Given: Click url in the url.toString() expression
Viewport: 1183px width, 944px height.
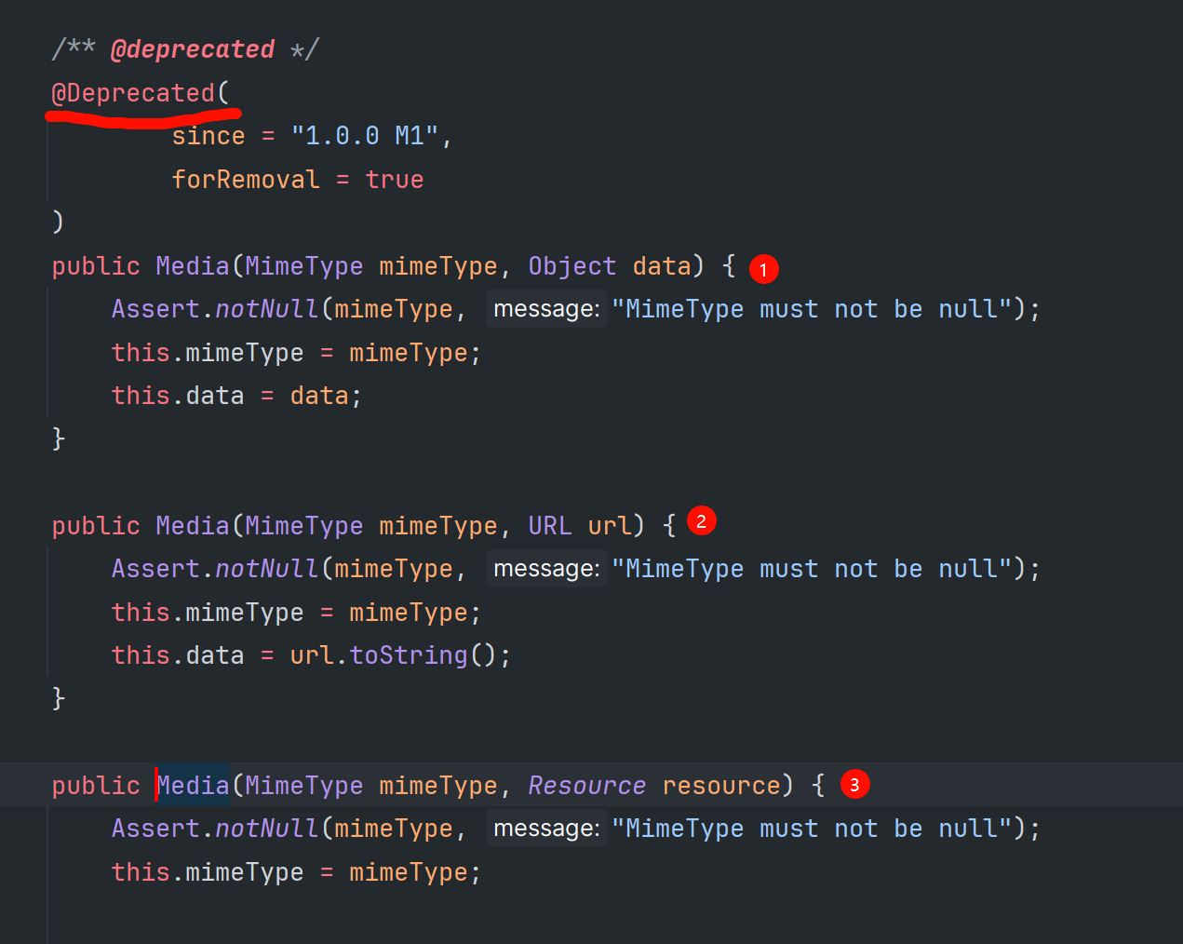Looking at the screenshot, I should click(x=311, y=655).
